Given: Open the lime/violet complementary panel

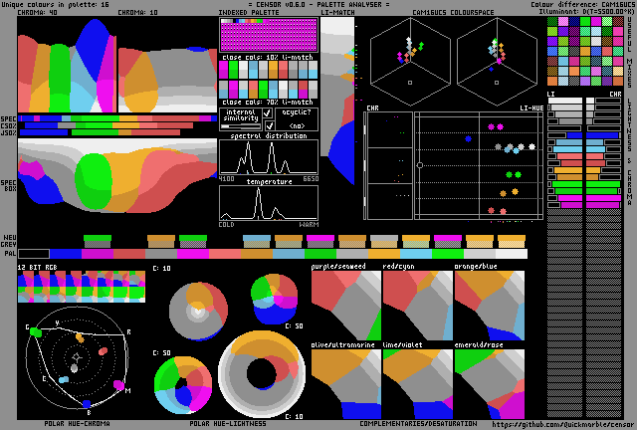Looking at the screenshot, I should 418,384.
